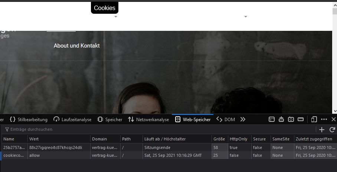Refresh the storage list with reload icon
Viewport: 337px width, 172px height.
click(x=332, y=129)
